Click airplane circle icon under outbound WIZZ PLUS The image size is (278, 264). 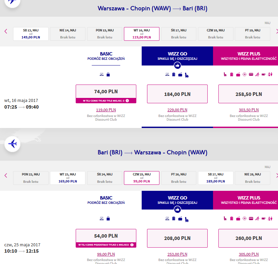245,75
